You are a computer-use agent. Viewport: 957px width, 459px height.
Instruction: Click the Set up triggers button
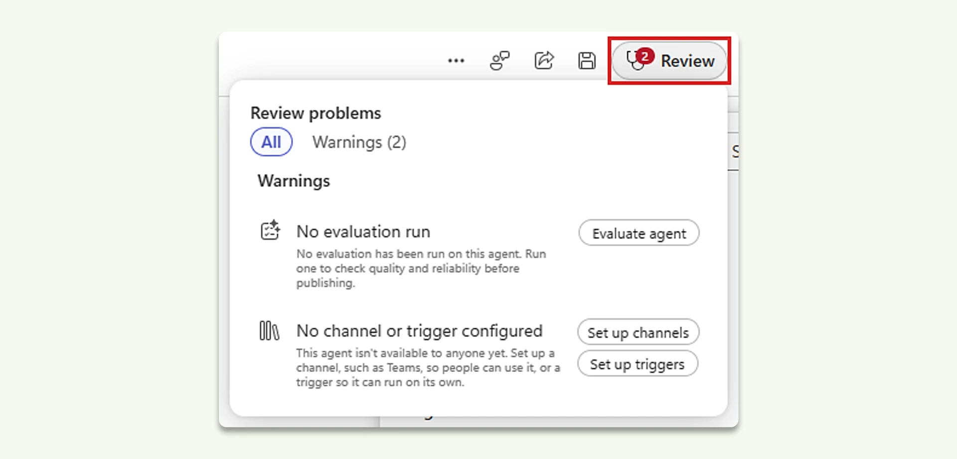(638, 364)
